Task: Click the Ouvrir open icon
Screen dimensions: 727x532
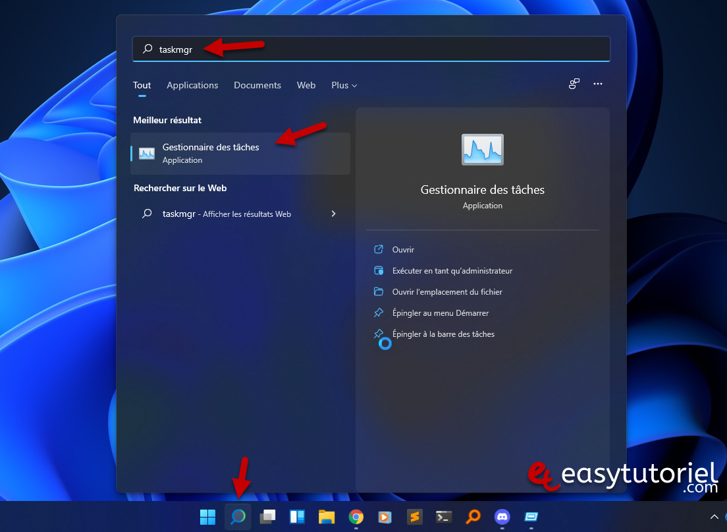Action: coord(379,249)
